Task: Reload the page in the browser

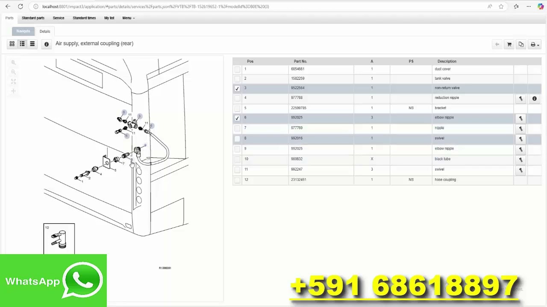Action: [20, 6]
